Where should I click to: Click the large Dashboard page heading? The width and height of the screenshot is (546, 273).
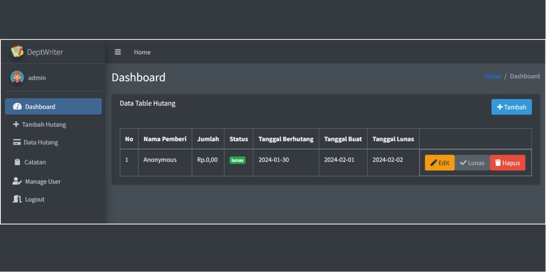(x=139, y=77)
